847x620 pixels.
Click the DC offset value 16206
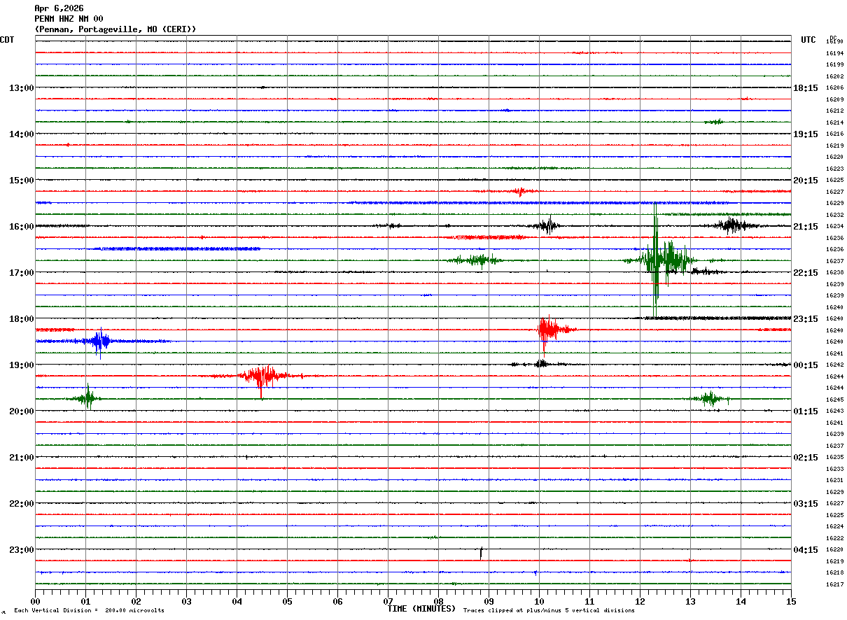(x=834, y=87)
